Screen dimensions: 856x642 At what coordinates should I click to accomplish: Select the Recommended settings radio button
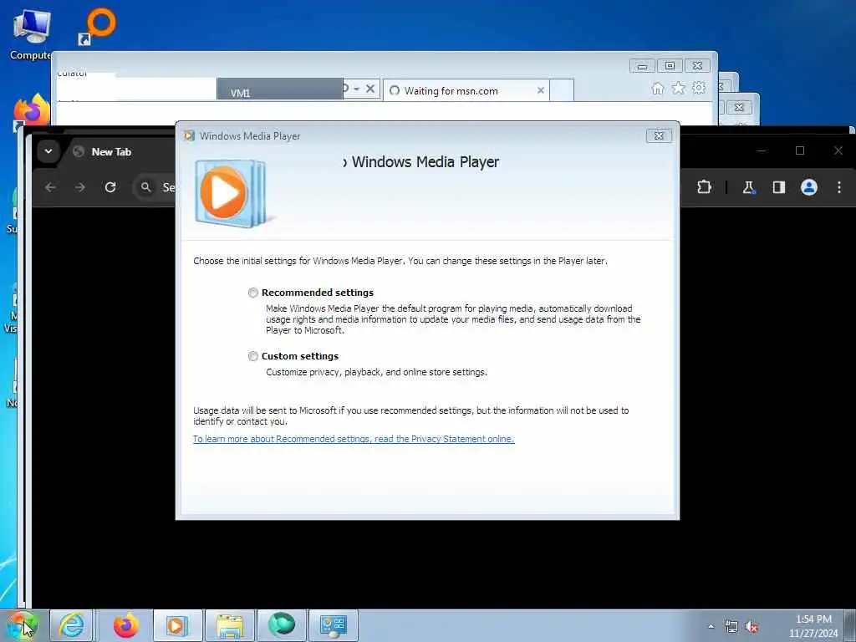click(x=252, y=293)
